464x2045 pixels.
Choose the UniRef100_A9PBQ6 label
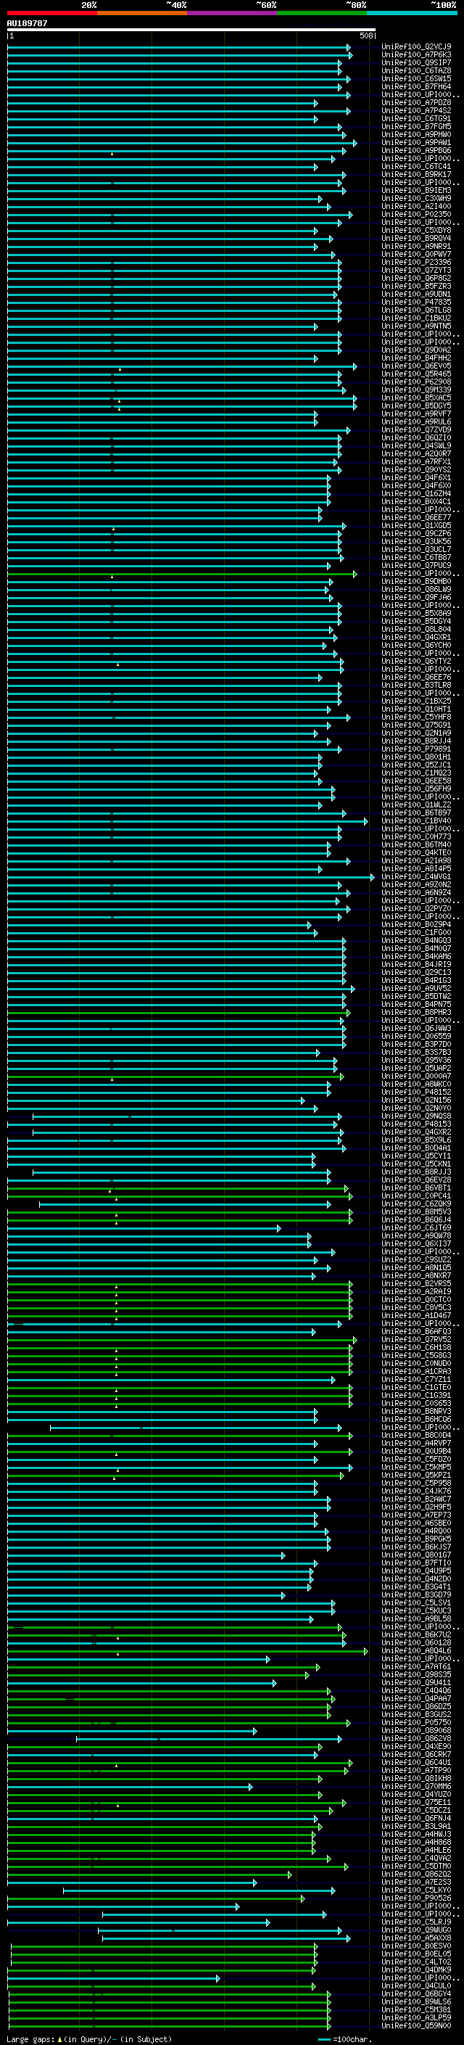pos(416,150)
